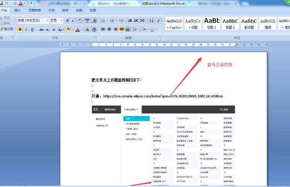This screenshot has width=290, height=187.
Task: Click the Shrink Font icon
Action: pos(73,20)
